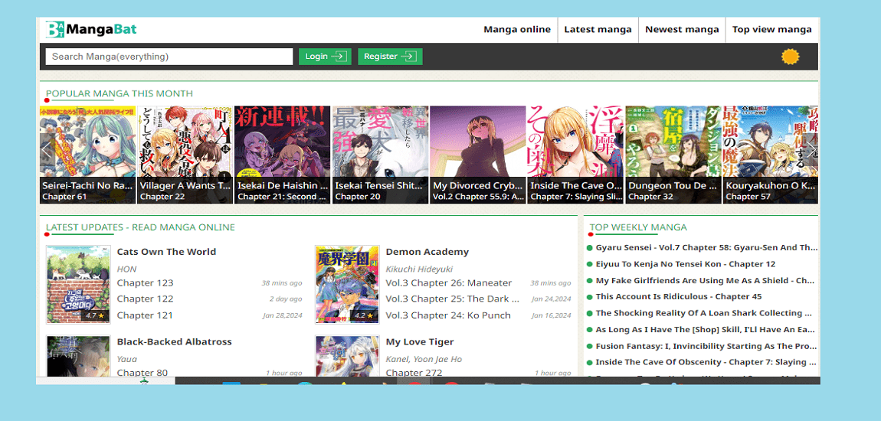The width and height of the screenshot is (881, 421).
Task: Open Fusion Fantasy: I, Invincibility Starting link
Action: [706, 346]
